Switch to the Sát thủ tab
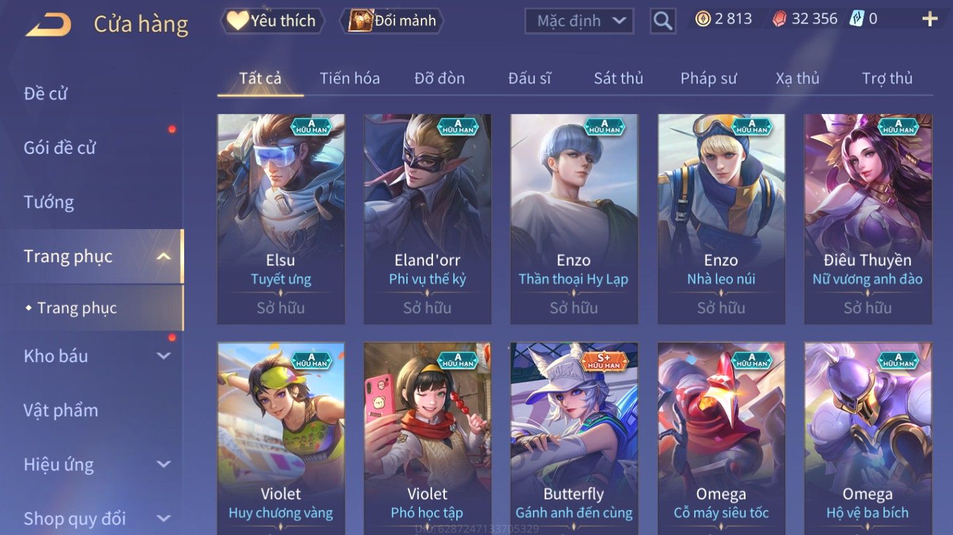 tap(618, 78)
